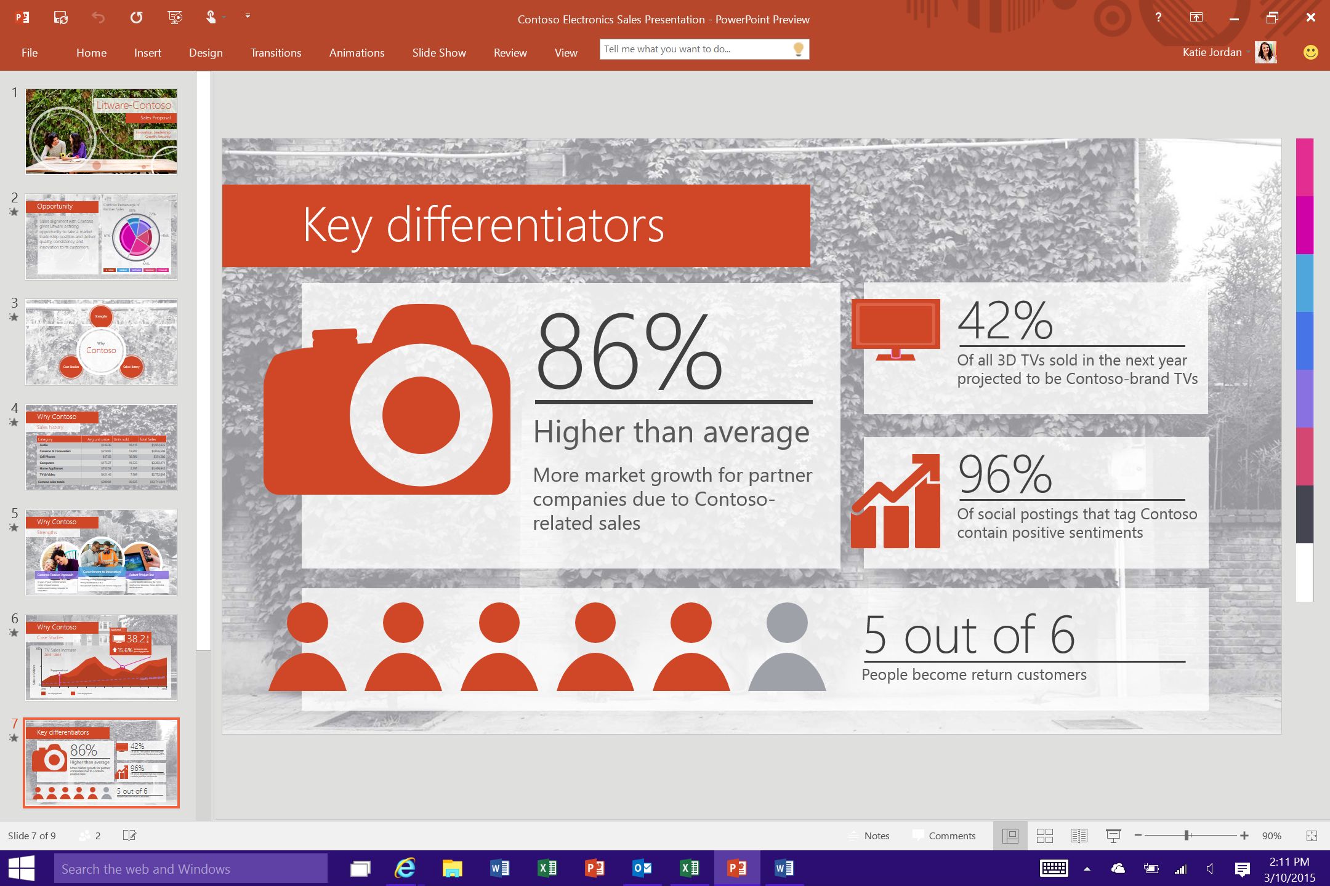Click the zoom out minus button

1138,836
